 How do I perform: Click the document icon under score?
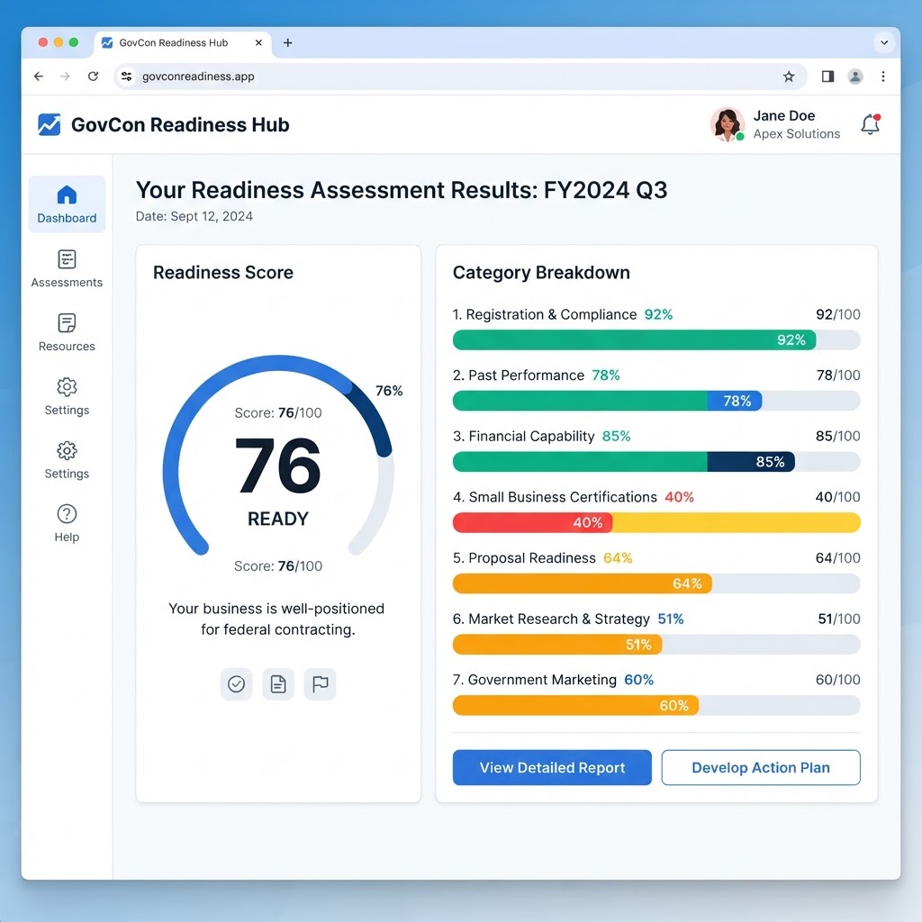coord(278,684)
